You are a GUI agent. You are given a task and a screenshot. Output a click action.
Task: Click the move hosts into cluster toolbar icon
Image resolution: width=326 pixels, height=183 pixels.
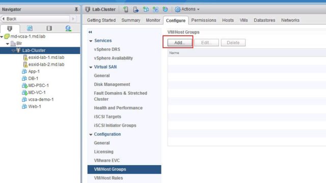136,9
